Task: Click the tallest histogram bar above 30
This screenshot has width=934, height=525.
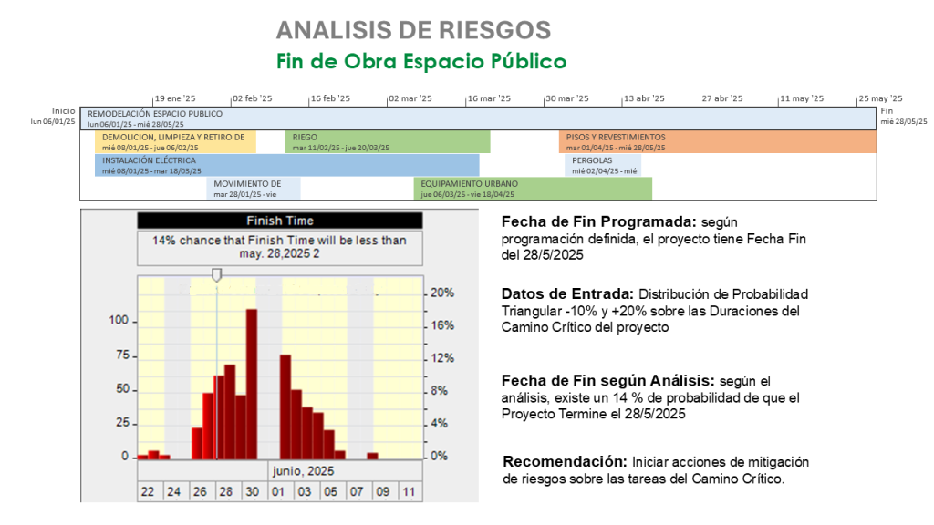Action: [x=252, y=383]
